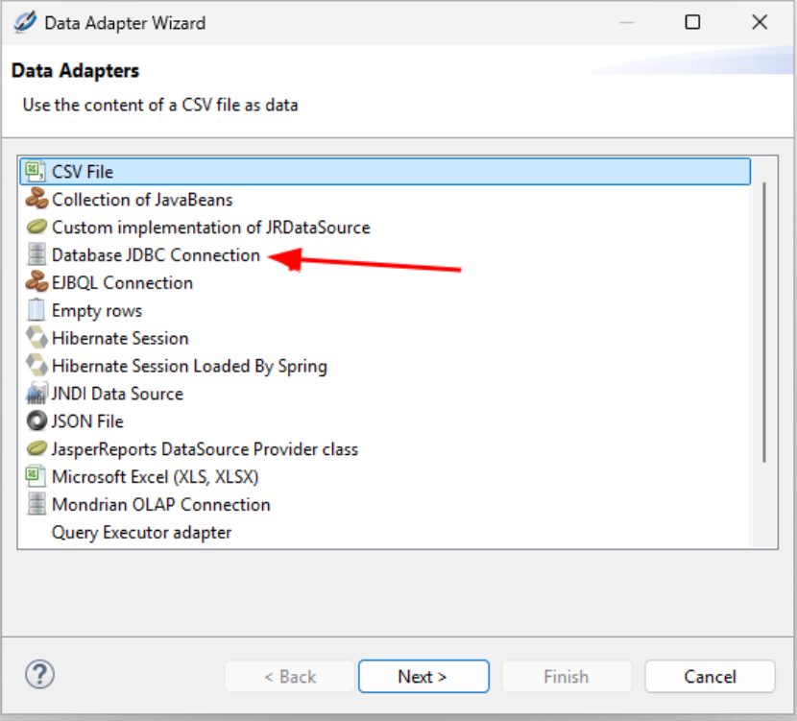Click the JSON File circular icon
Viewport: 797px width, 721px height.
(x=36, y=421)
